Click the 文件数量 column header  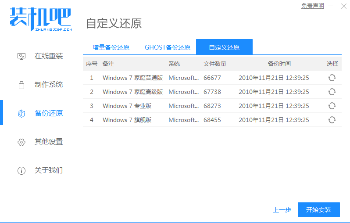(215, 64)
